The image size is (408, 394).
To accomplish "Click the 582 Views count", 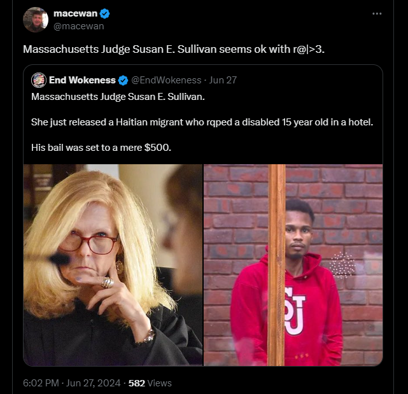I will point(150,383).
